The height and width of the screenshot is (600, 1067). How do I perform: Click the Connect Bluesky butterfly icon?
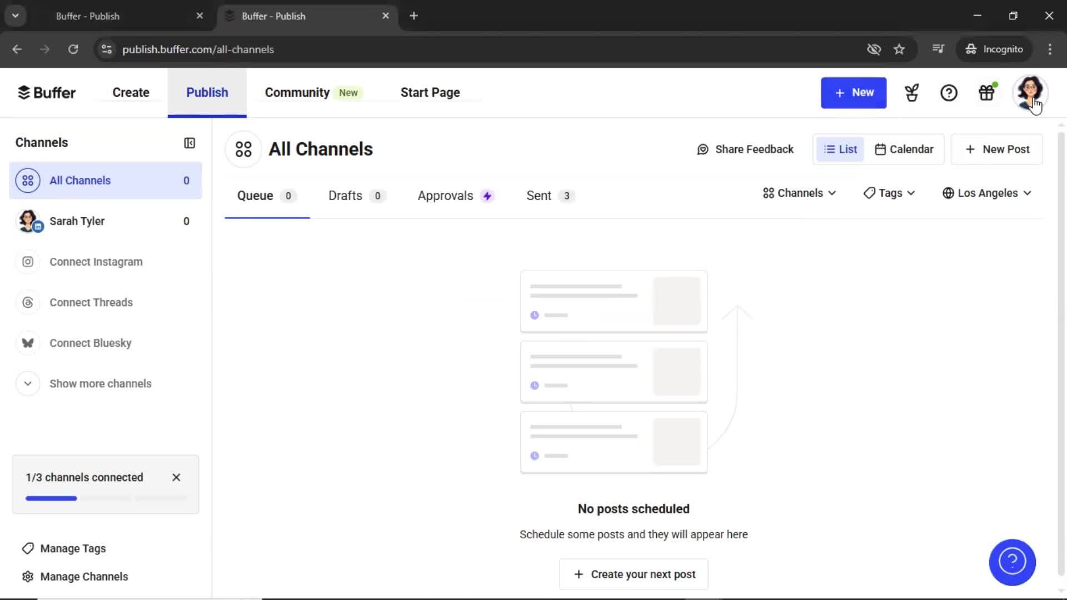tap(28, 343)
